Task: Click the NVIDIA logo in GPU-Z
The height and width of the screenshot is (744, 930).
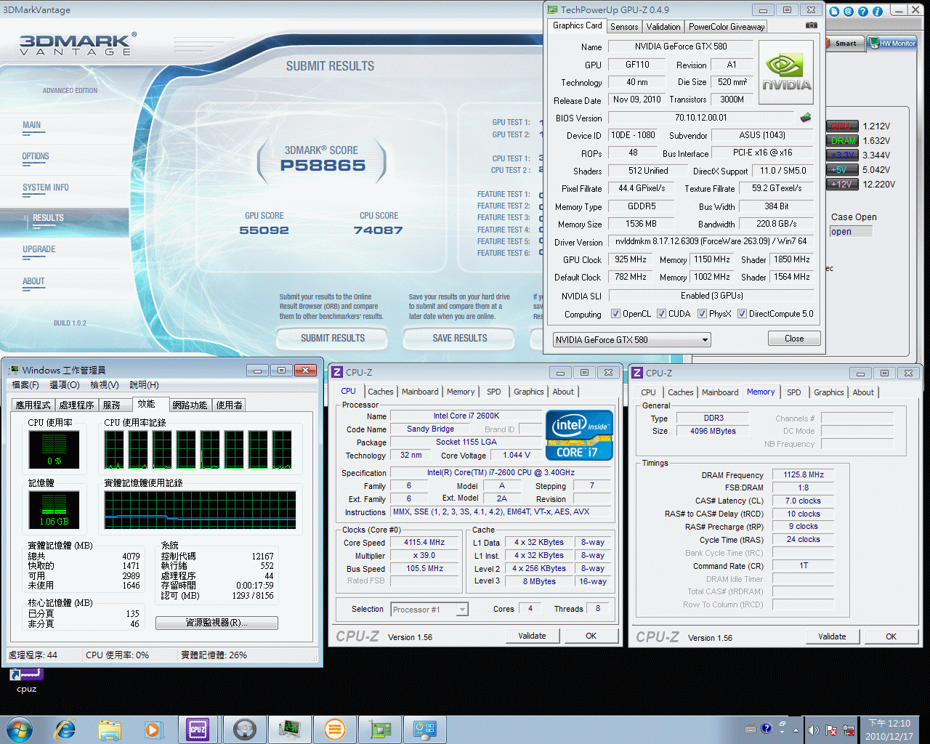Action: tap(786, 73)
